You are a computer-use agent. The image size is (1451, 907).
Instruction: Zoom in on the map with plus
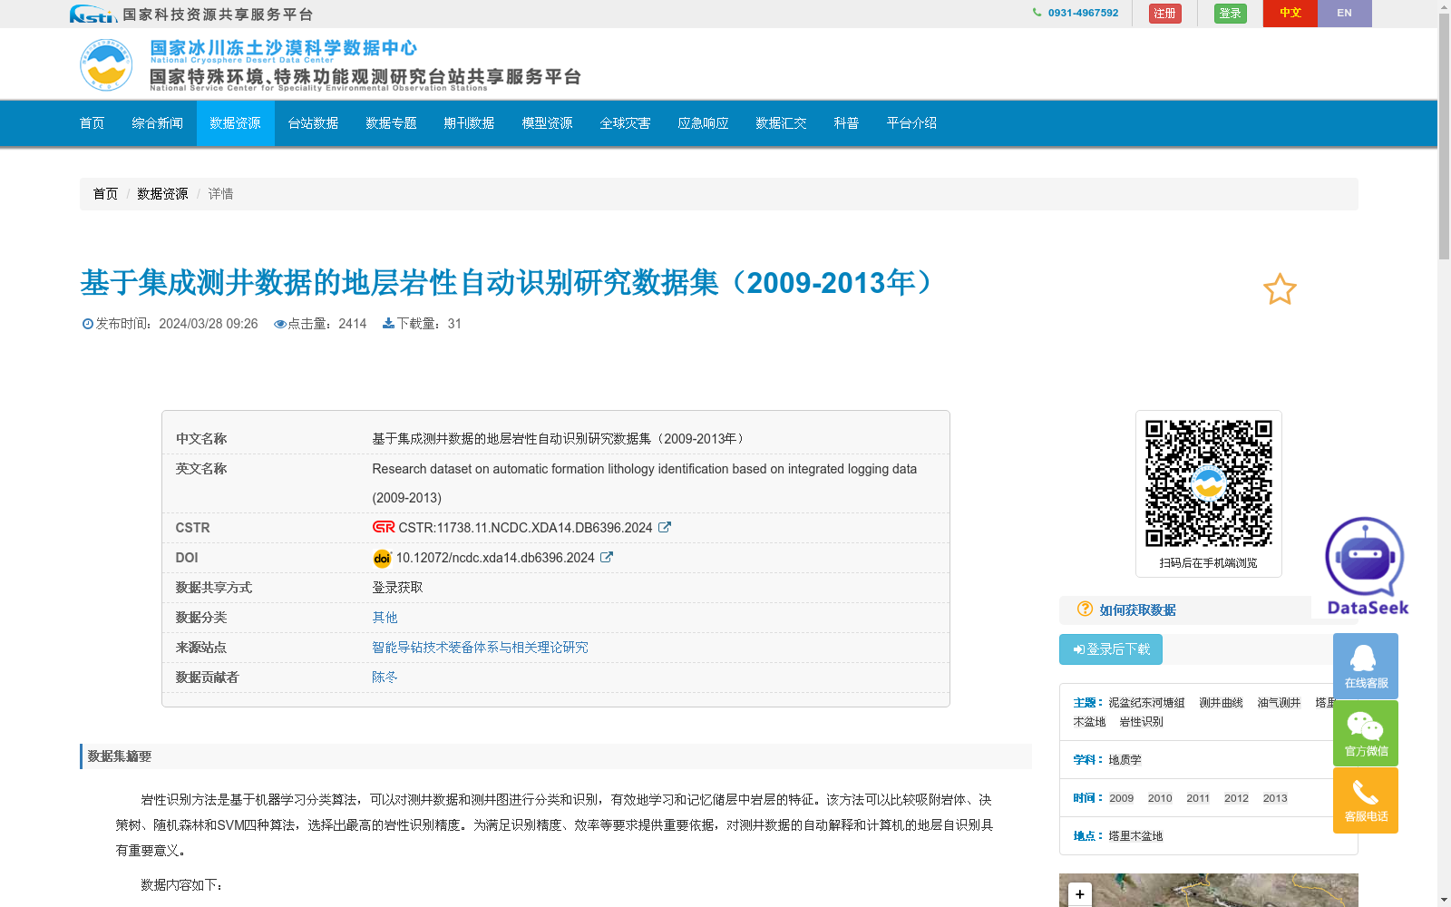pyautogui.click(x=1079, y=894)
